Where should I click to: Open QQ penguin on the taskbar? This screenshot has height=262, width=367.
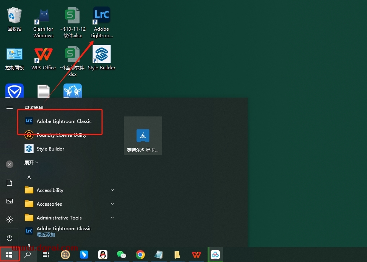(103, 255)
